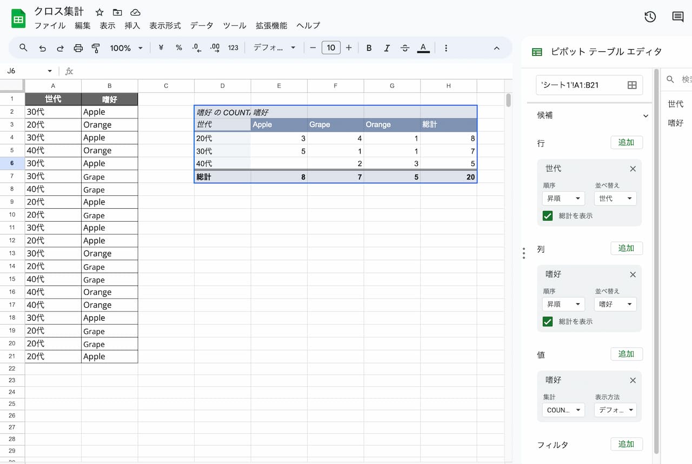
Task: Star the クロス集計 document
Action: [x=99, y=12]
